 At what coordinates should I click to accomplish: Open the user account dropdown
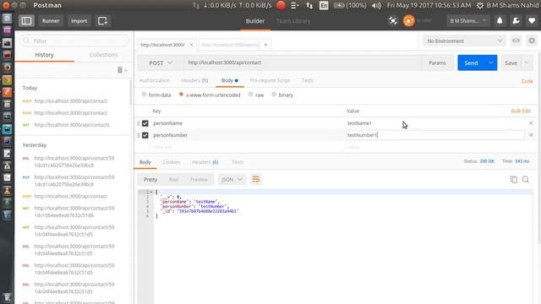click(467, 21)
